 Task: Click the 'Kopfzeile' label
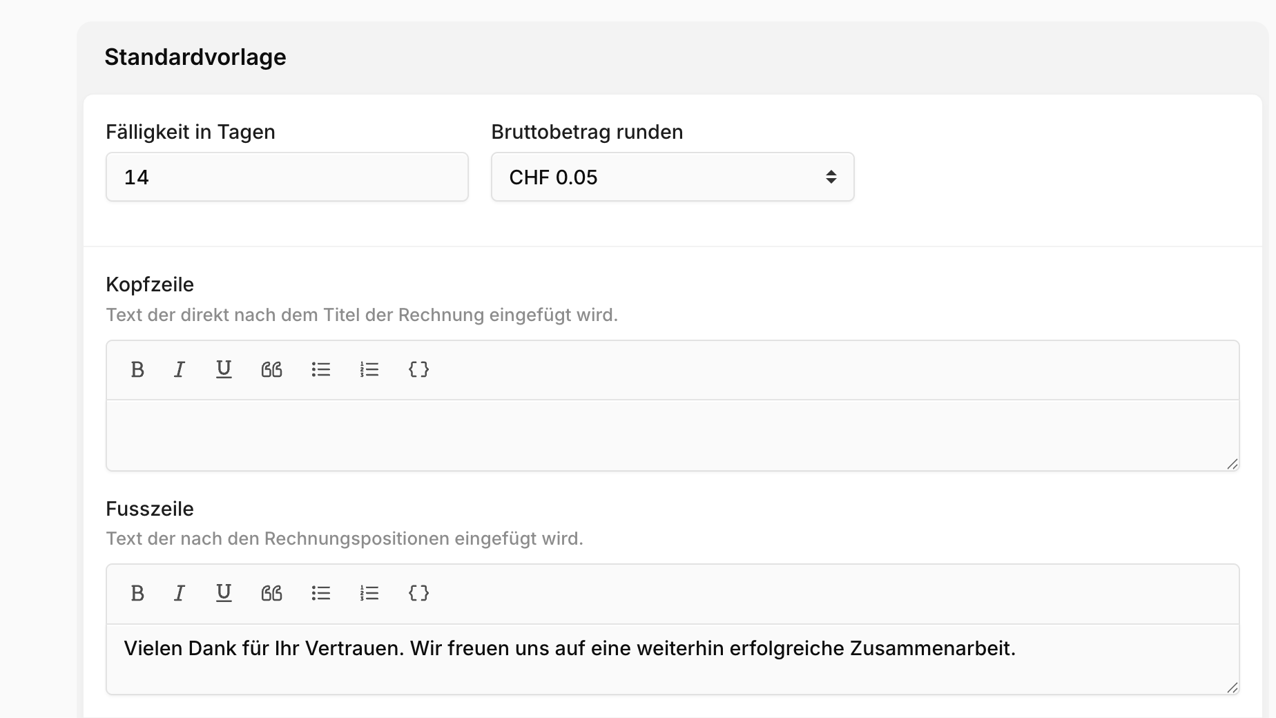tap(150, 284)
